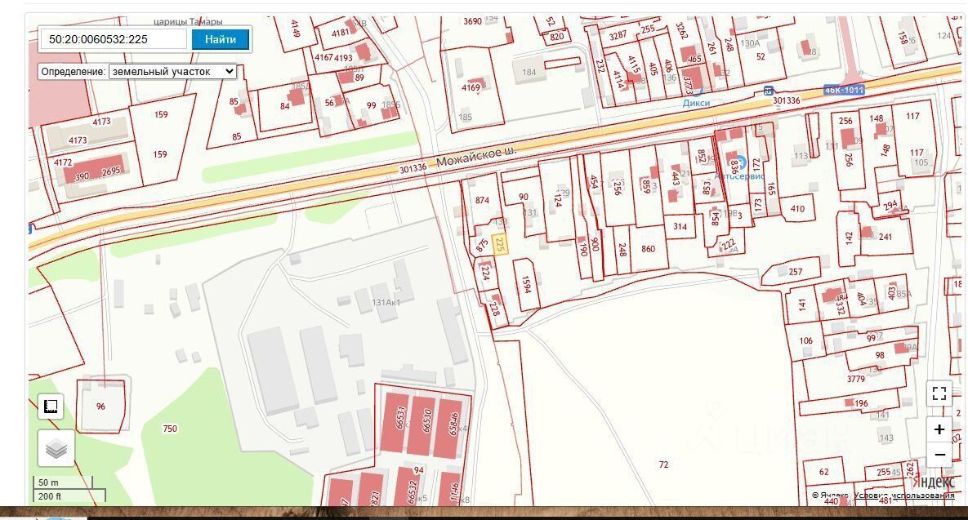Select parcel labeled 820
The image size is (968, 520).
click(557, 37)
